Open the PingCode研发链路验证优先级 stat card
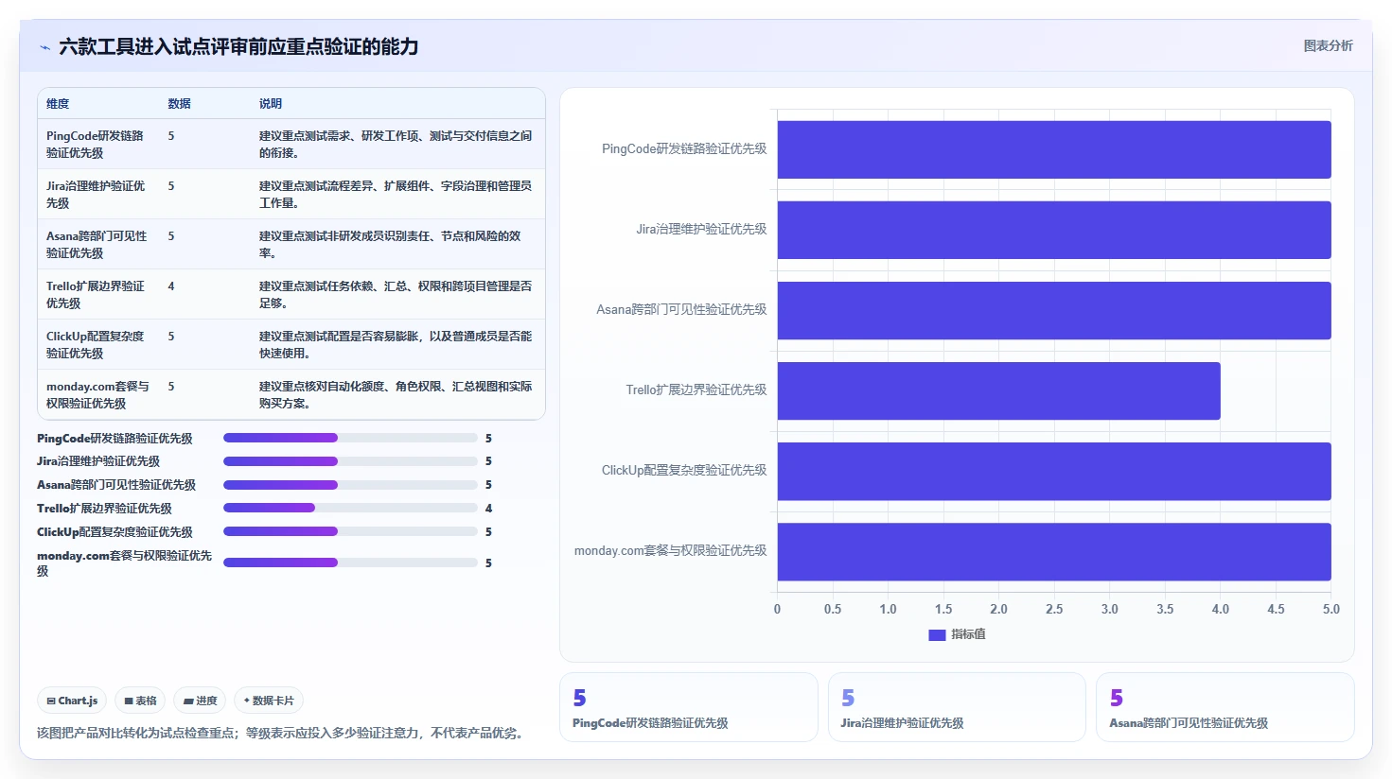The height and width of the screenshot is (779, 1392). point(689,707)
